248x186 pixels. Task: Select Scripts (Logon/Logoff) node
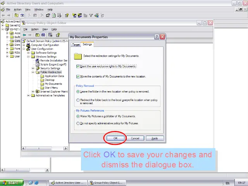53,64
